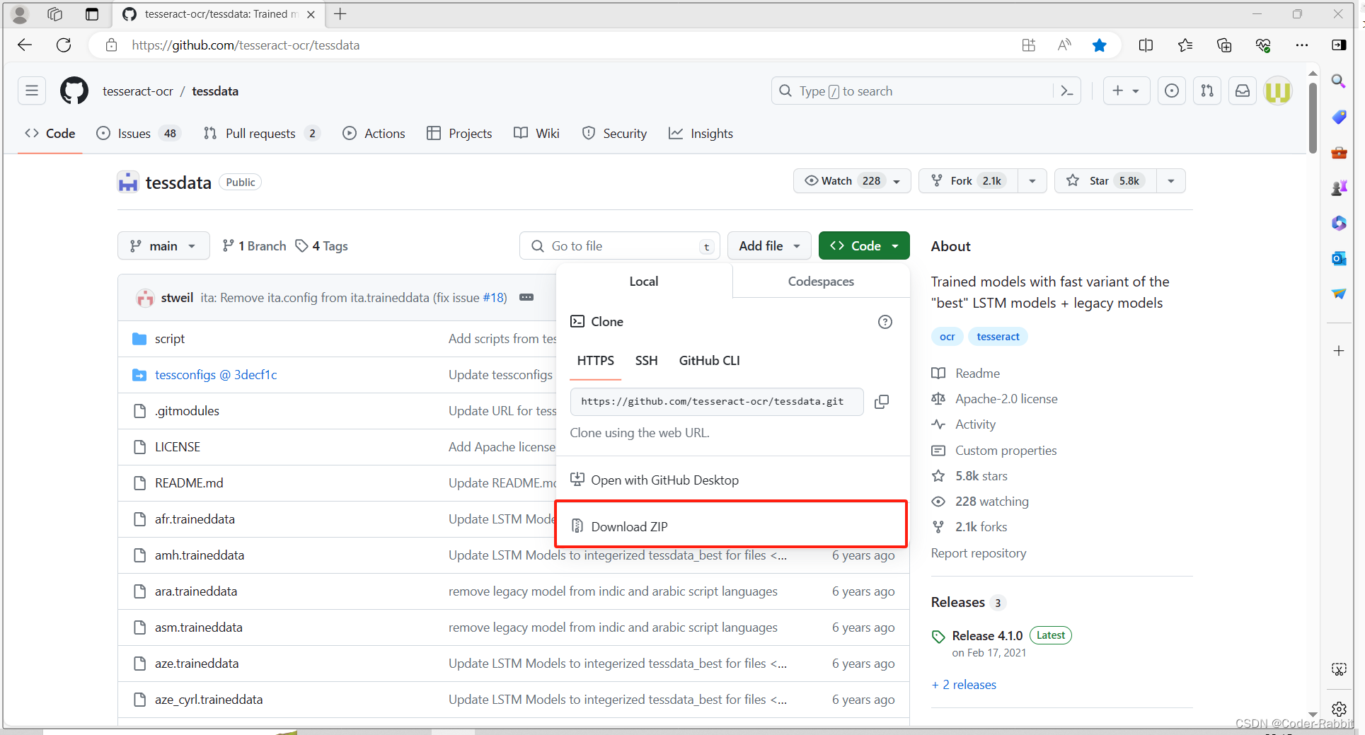The width and height of the screenshot is (1365, 735).
Task: Open a new browser tab
Action: coord(340,14)
